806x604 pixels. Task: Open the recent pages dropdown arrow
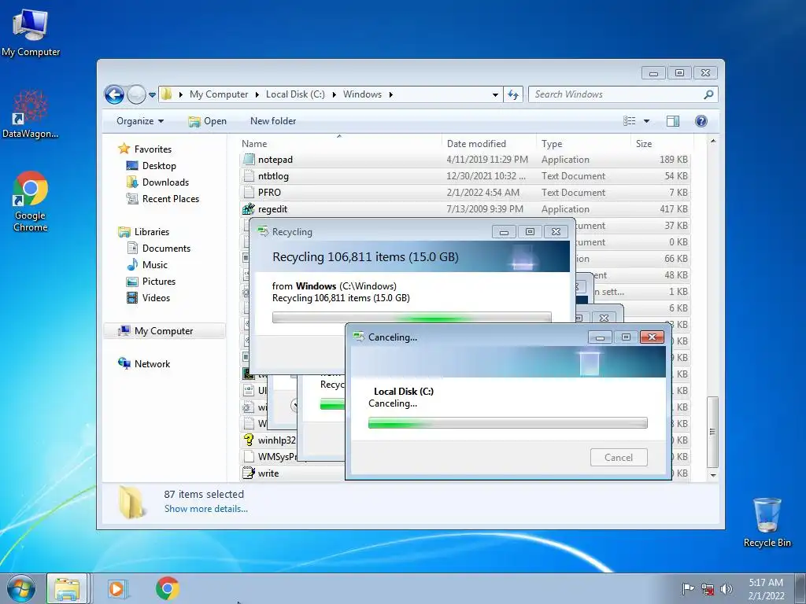(152, 95)
